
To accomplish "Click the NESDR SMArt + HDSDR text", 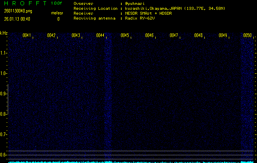I will coord(148,13).
